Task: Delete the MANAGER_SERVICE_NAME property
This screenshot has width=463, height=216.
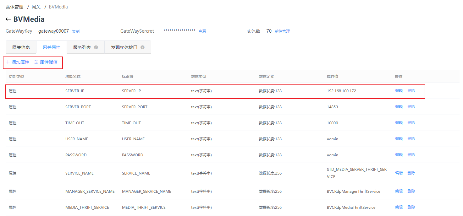Action: pyautogui.click(x=411, y=191)
